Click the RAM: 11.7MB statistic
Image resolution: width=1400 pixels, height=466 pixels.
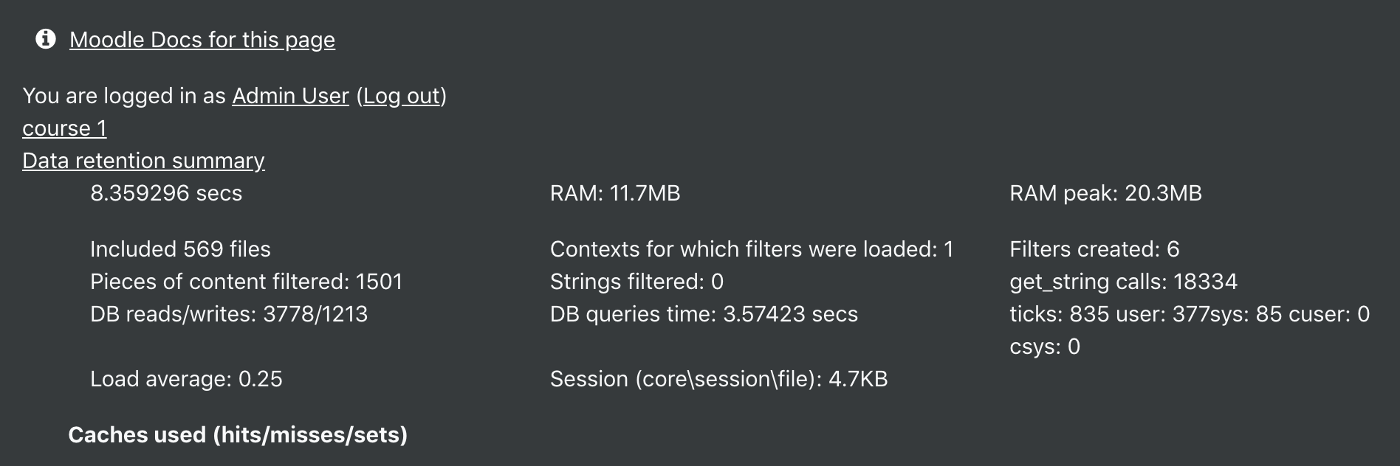[x=615, y=193]
